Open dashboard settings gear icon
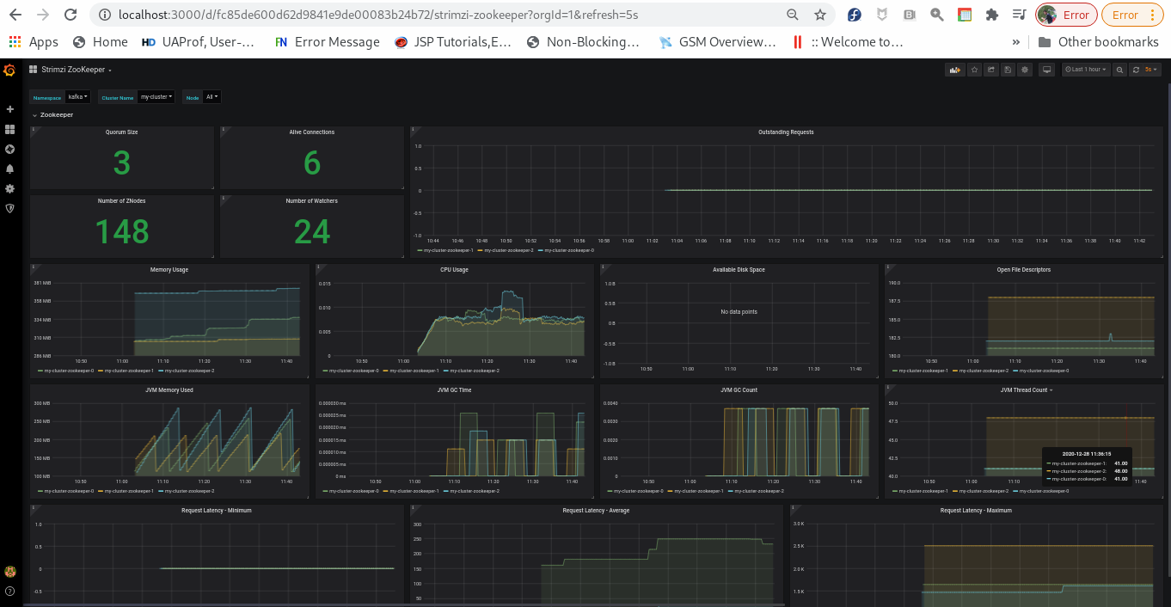The width and height of the screenshot is (1171, 607). 1025,70
